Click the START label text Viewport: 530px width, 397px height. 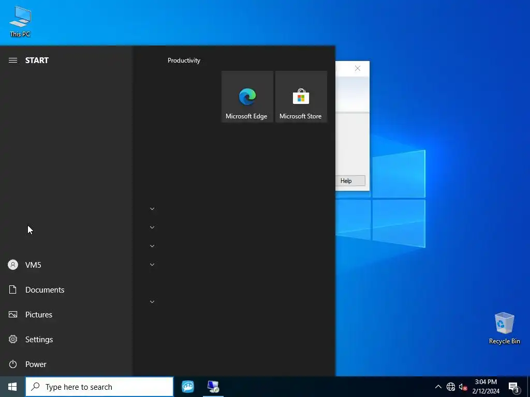point(37,60)
